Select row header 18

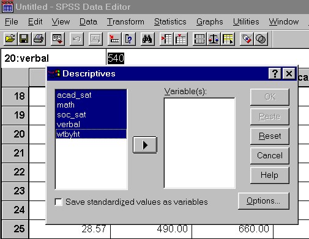pyautogui.click(x=15, y=97)
